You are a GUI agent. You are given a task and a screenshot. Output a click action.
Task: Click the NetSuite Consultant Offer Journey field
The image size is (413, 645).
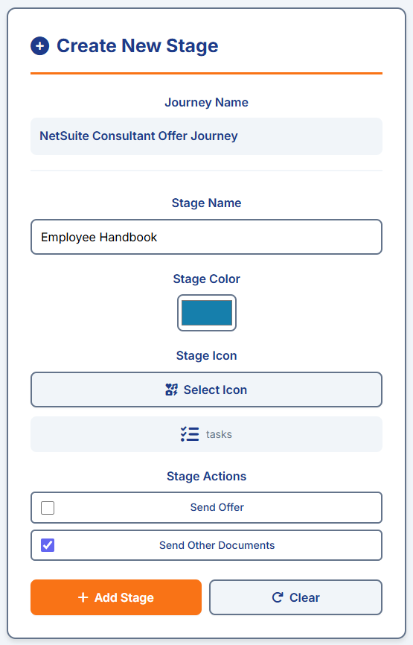click(x=206, y=136)
